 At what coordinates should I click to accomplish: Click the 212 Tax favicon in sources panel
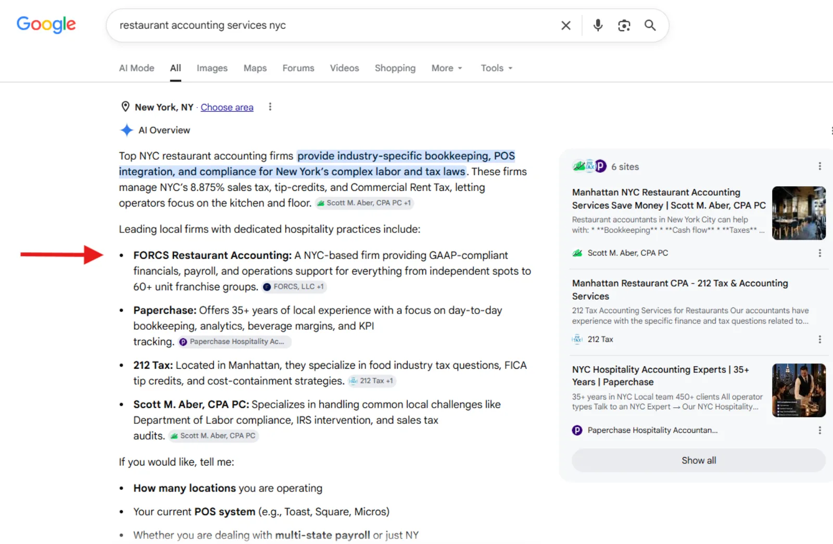tap(577, 339)
